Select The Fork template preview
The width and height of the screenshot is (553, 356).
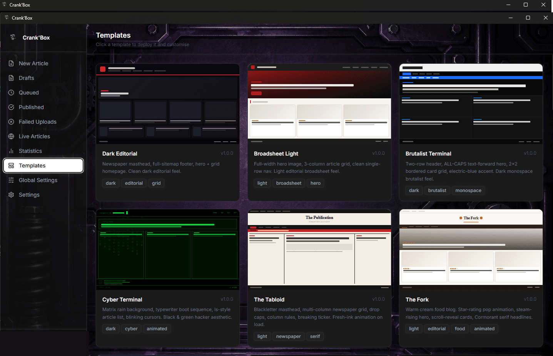[471, 250]
